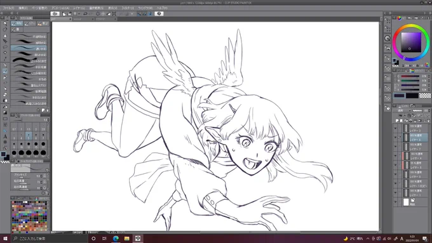Screen dimensions: 432x243
Task: Select the Balloon tool
Action: pos(5,141)
